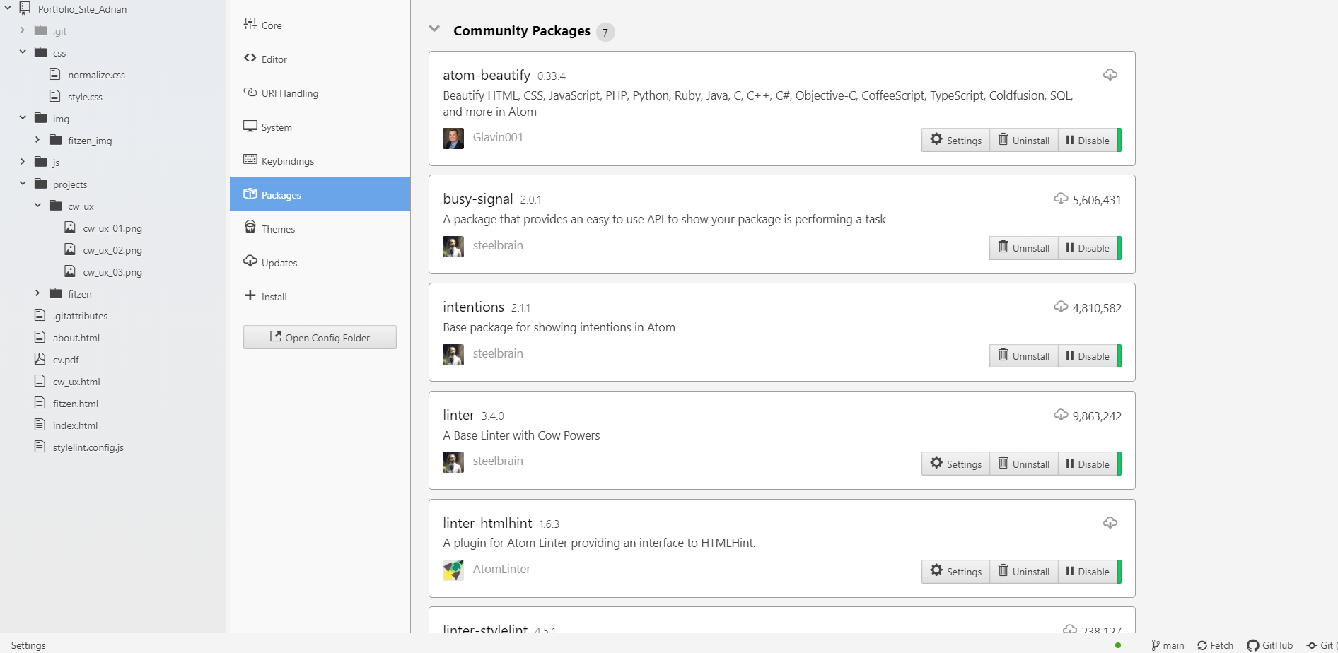Click the busy-signal download count icon
The width and height of the screenshot is (1338, 653).
coord(1061,199)
